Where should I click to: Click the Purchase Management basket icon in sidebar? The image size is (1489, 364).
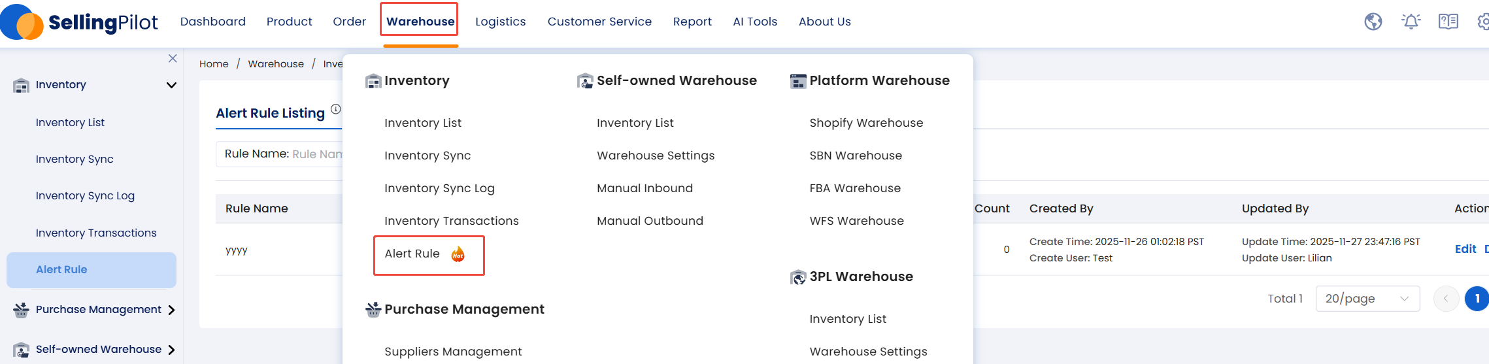21,310
